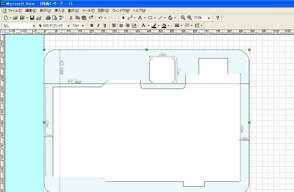
Task: Select the Rectangle tool
Action: coord(150,18)
